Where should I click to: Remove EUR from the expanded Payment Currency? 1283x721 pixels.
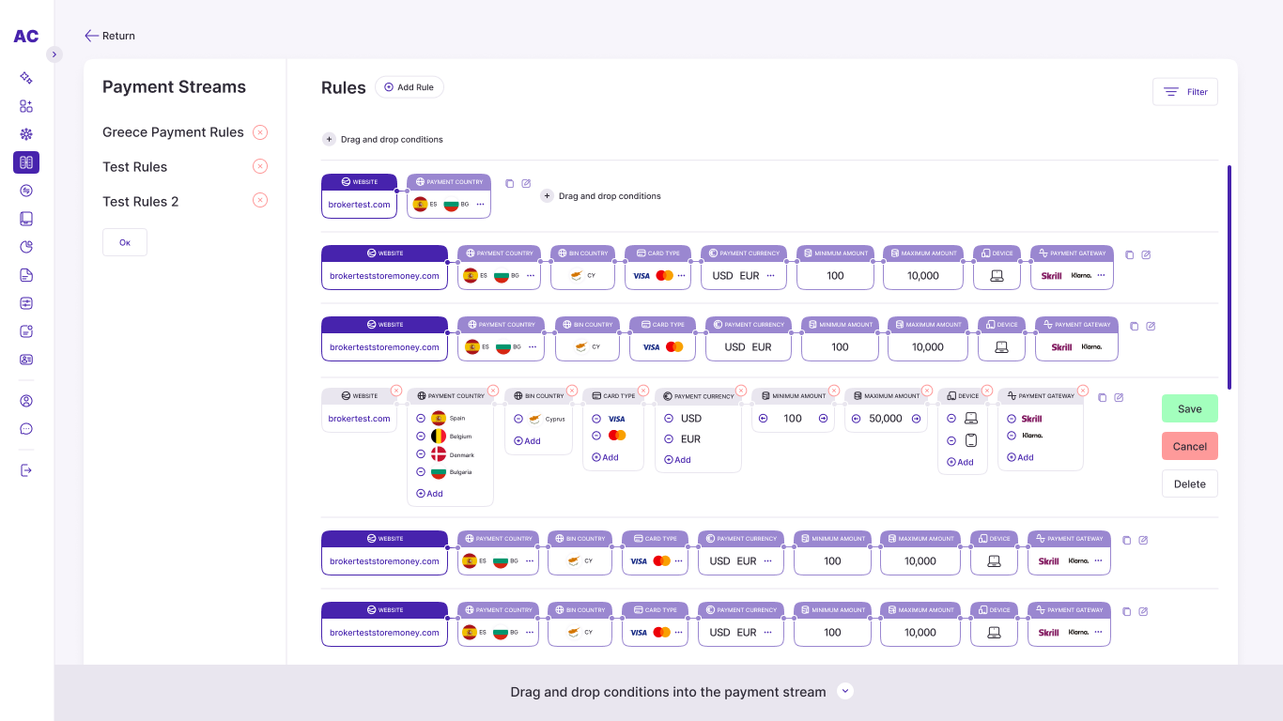tap(669, 439)
